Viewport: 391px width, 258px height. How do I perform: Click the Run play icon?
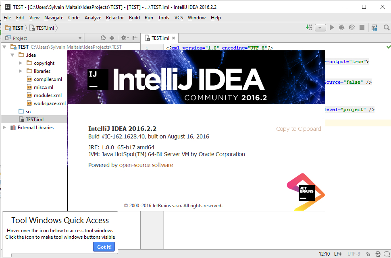pyautogui.click(x=332, y=27)
